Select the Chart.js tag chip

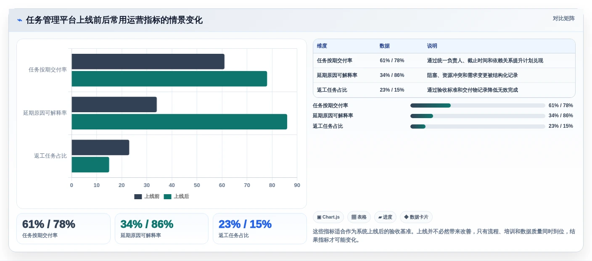pos(328,217)
